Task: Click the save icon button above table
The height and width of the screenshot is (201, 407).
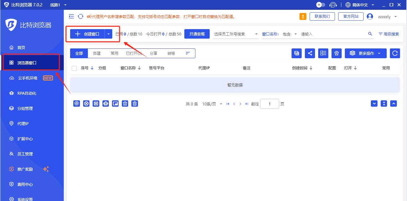Action: [297, 53]
